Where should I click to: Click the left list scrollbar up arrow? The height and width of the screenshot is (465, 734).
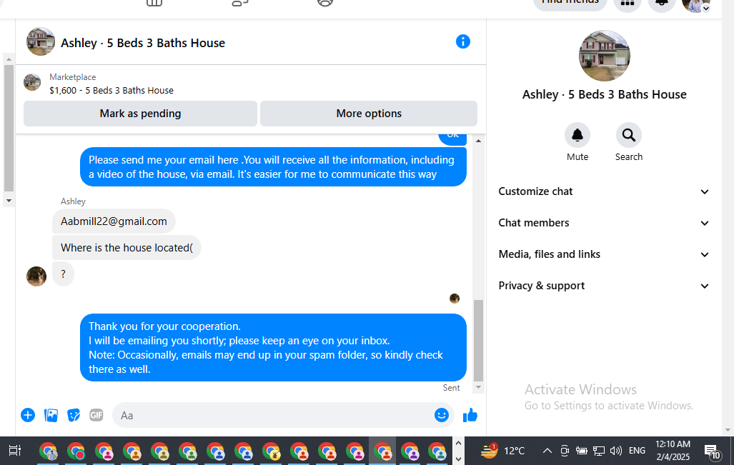[9, 59]
